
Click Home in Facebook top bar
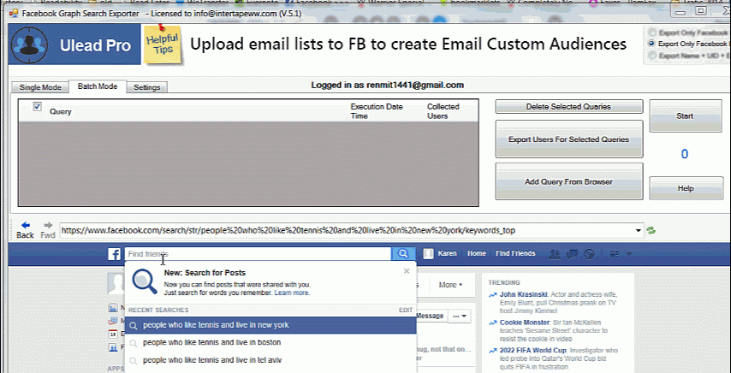pyautogui.click(x=477, y=254)
